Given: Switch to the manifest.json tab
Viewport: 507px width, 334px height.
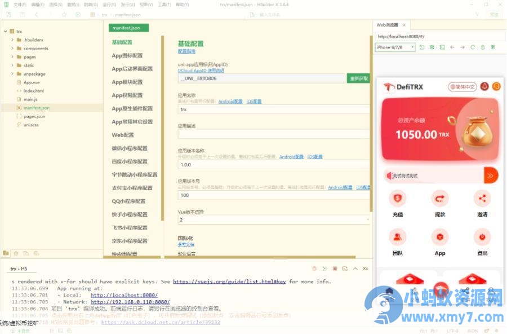Looking at the screenshot, I should coord(128,28).
